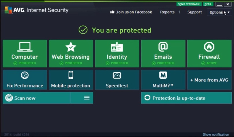Open the Computer protection tile

click(25, 54)
